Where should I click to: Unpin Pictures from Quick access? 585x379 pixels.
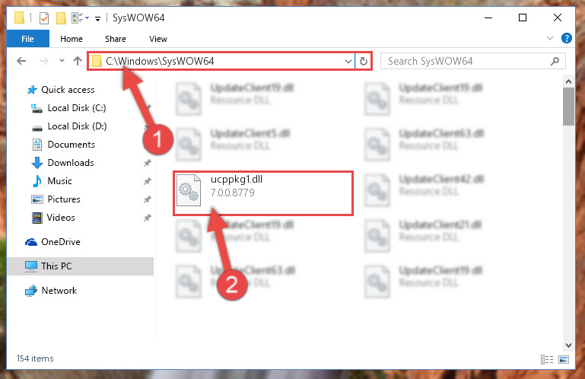tap(148, 199)
